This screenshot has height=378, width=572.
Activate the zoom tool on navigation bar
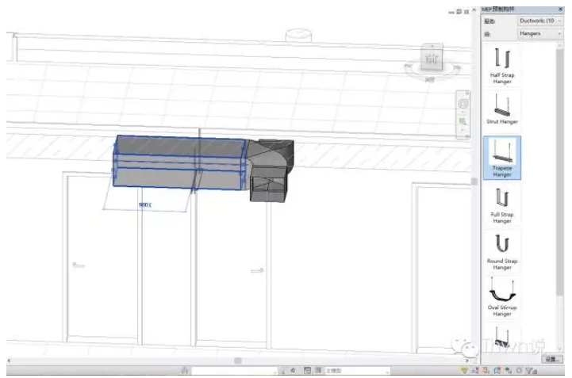(463, 122)
